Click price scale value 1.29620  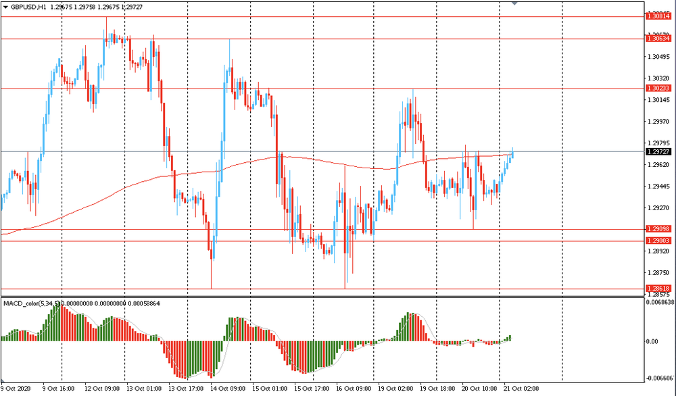[659, 165]
